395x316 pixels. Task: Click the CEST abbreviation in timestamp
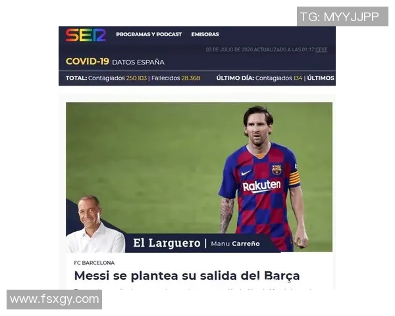[x=321, y=49]
